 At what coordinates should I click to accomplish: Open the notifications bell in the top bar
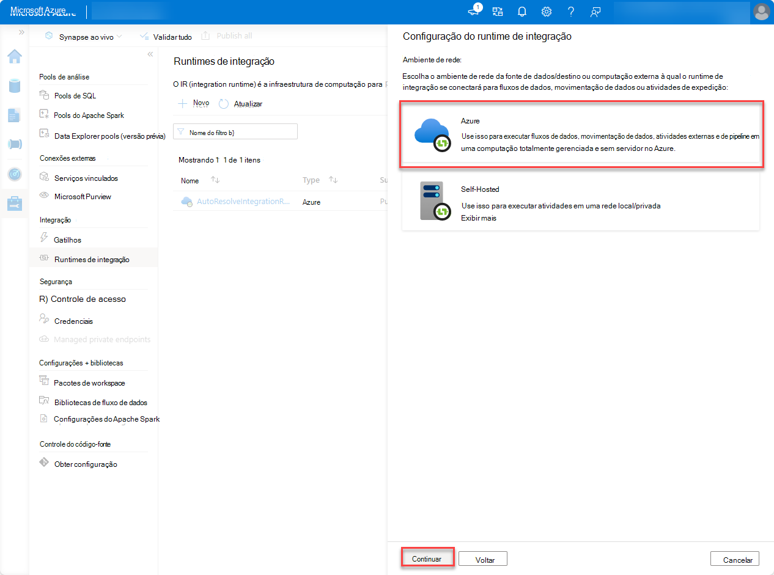coord(522,11)
